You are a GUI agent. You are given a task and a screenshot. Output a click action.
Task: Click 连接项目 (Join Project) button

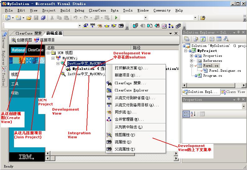click(44, 40)
